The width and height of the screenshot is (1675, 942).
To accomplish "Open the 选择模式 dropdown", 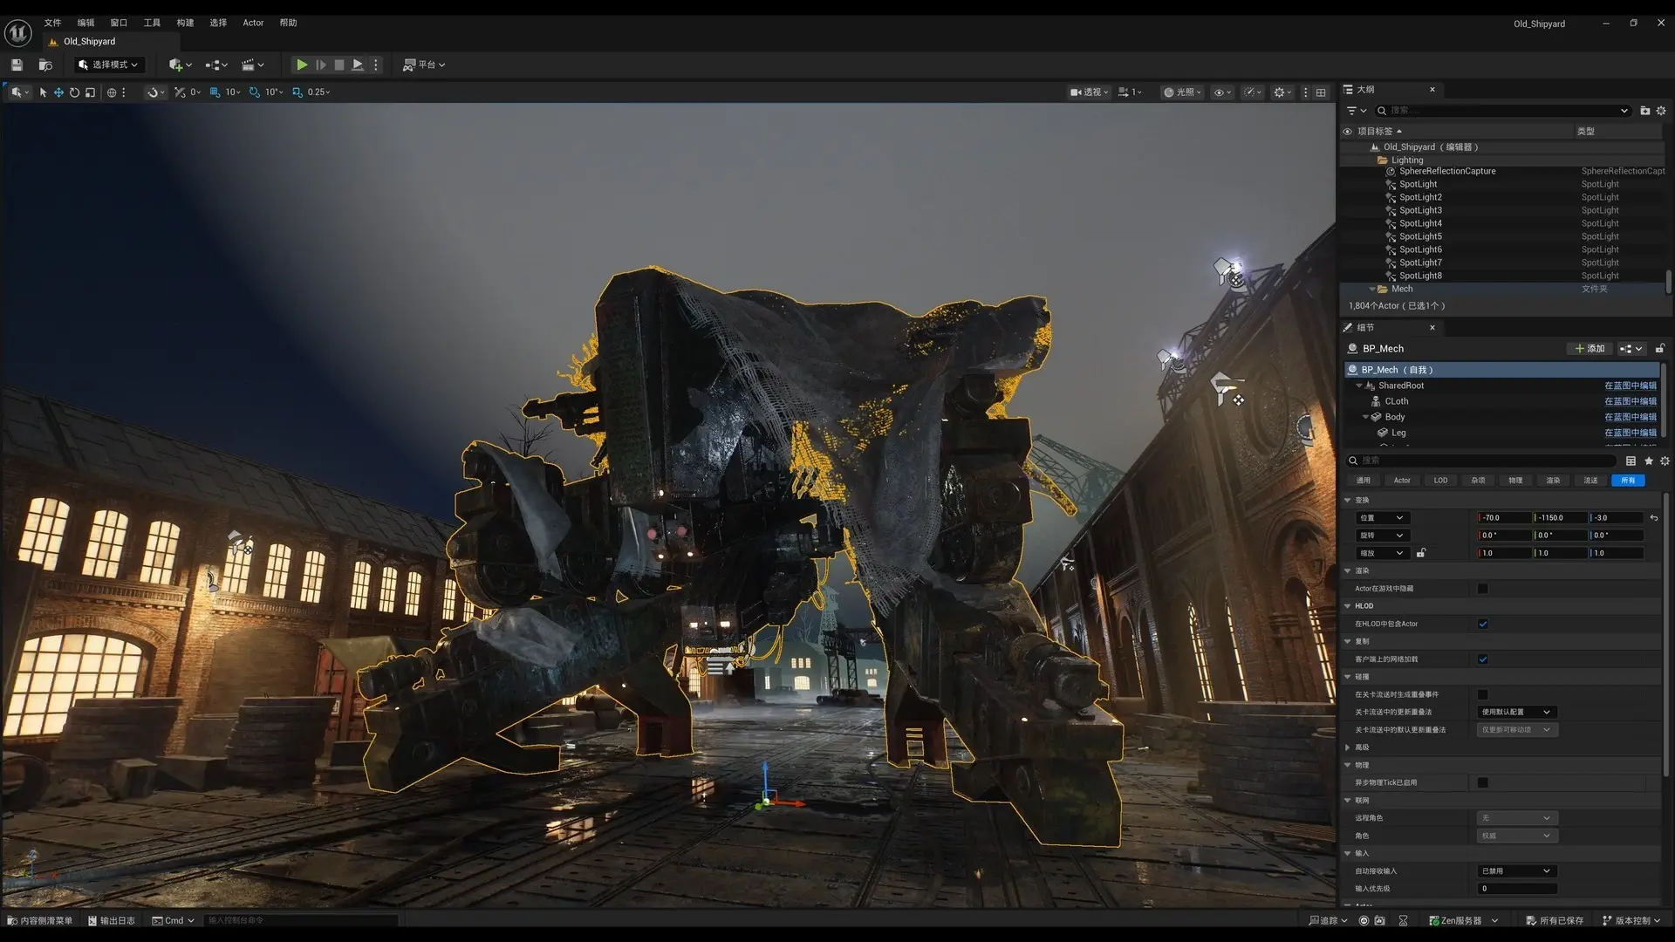I will pos(108,65).
